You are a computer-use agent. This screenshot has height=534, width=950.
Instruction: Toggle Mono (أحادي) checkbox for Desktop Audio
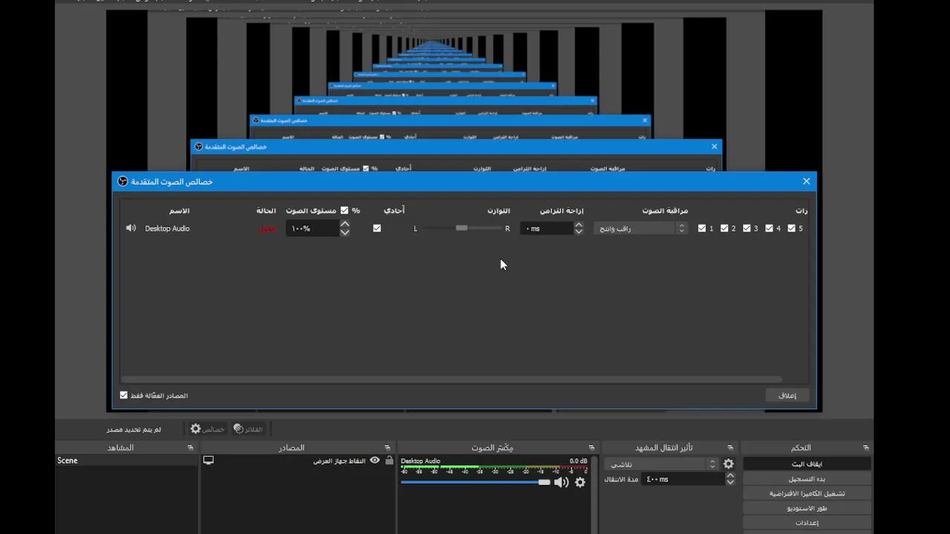[377, 228]
